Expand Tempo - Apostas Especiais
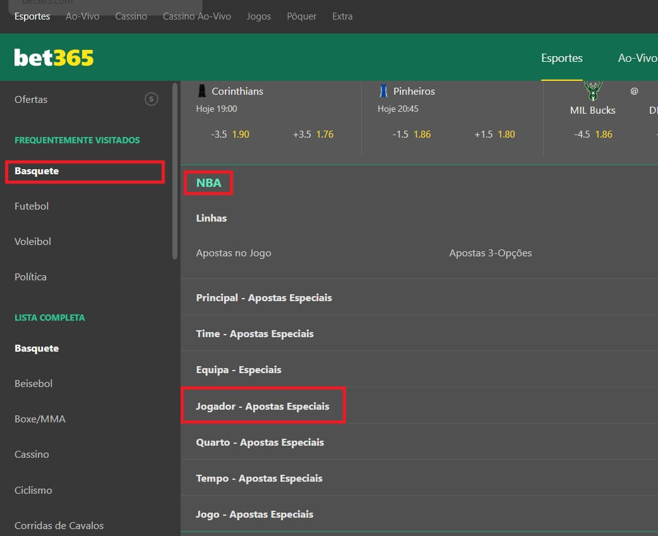The width and height of the screenshot is (658, 536). (419, 478)
